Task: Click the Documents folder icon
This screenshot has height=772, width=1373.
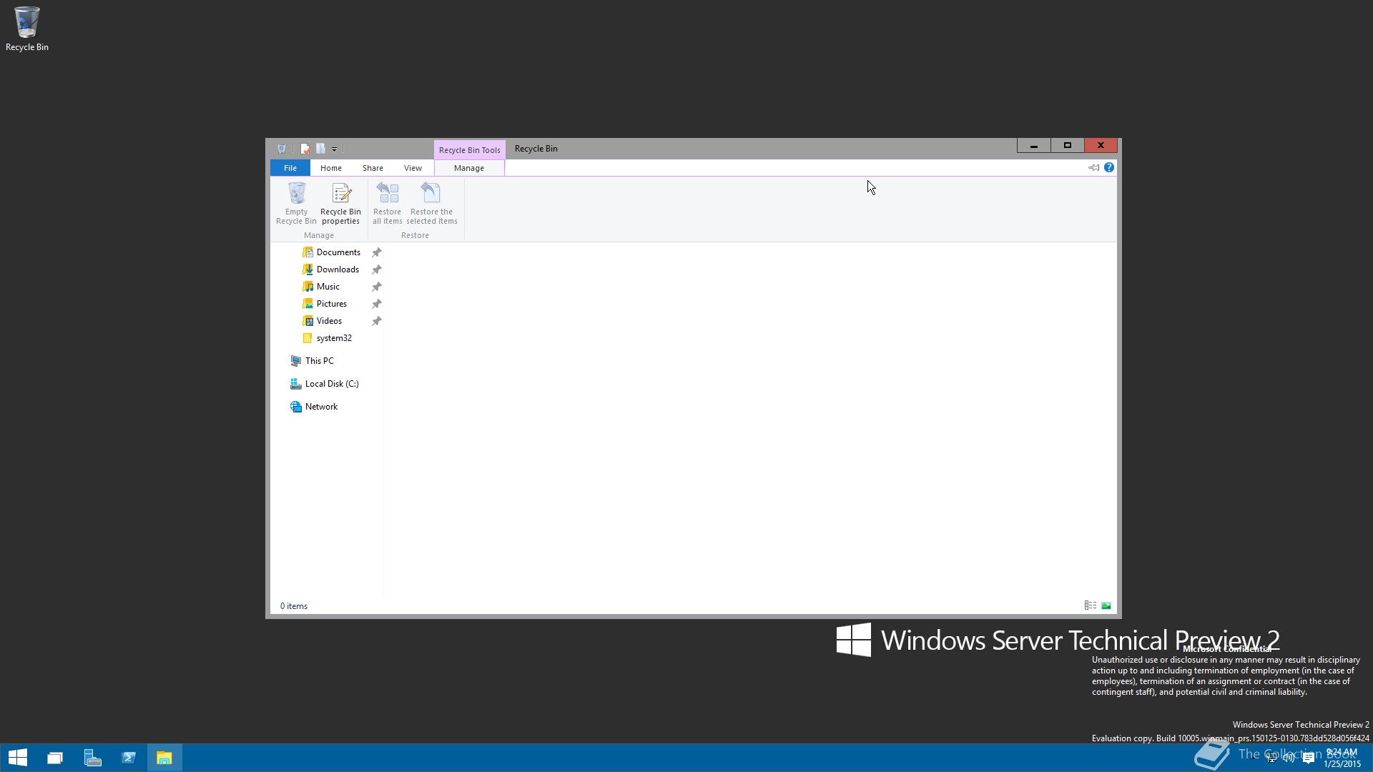Action: [x=307, y=252]
